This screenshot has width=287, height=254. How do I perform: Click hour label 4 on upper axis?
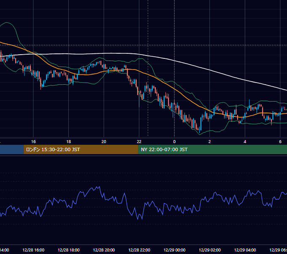[x=245, y=142]
